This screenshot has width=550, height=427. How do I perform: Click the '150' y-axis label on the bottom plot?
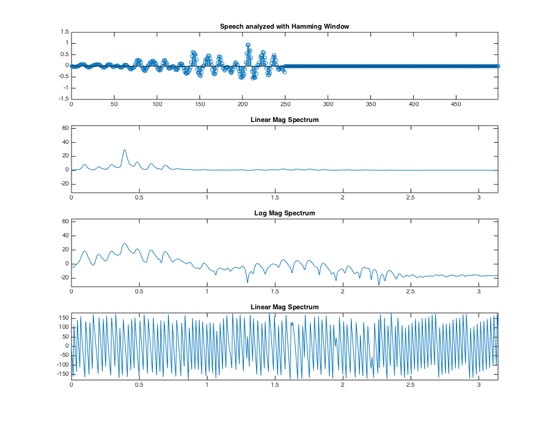tap(62, 318)
